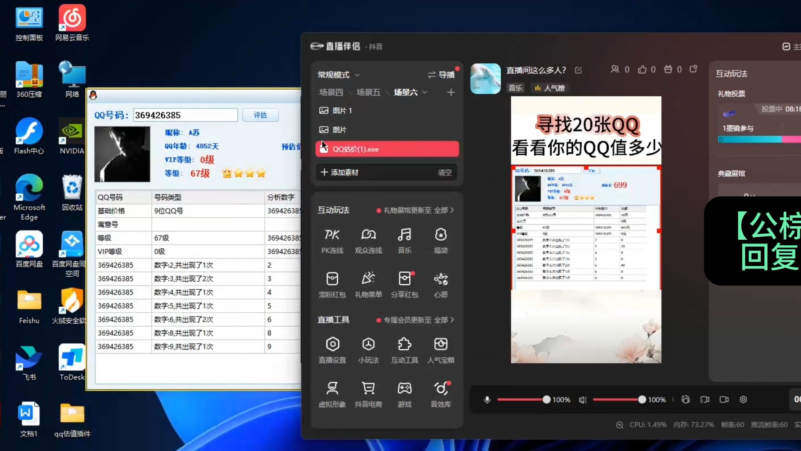801x451 pixels.
Task: Open the 人气榜 popularity ranking
Action: click(550, 88)
